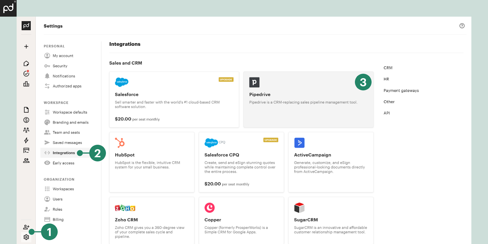488x244 pixels.
Task: Click the UPGRADE badge on Salesforce card
Action: coord(226,80)
